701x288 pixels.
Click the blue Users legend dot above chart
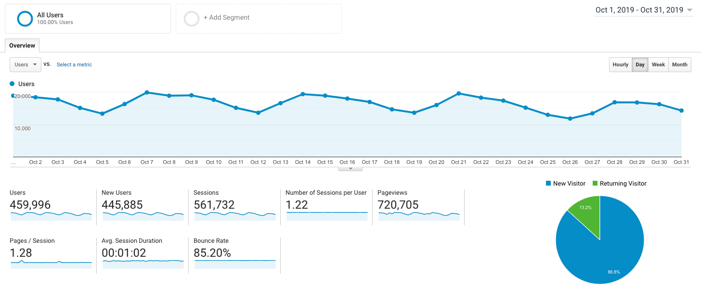(x=13, y=84)
